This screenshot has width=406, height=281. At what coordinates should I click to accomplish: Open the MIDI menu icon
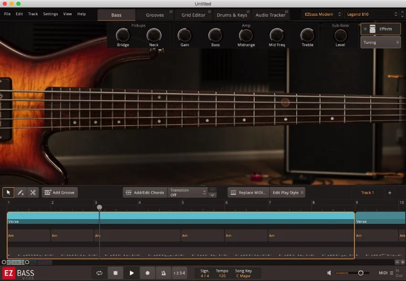[x=392, y=273]
